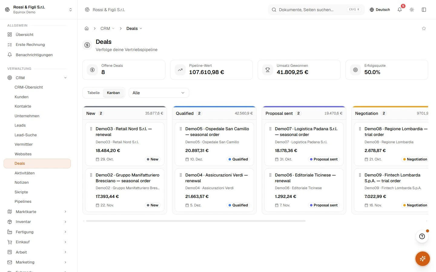
Task: Click drag handle on Demo04 Assicurazioni Verdi card
Action: click(181, 175)
